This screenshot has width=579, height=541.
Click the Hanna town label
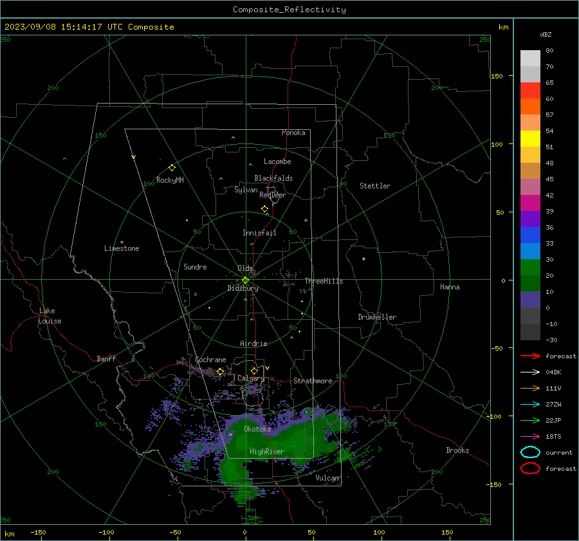[x=450, y=287]
